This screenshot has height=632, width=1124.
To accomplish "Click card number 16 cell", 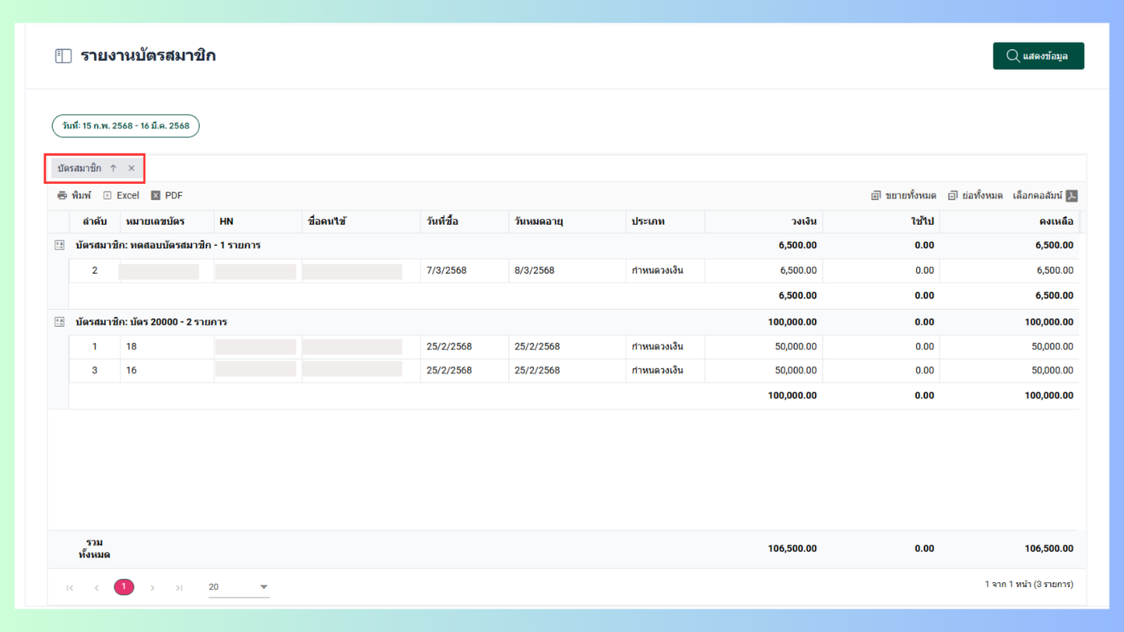I will (x=167, y=371).
